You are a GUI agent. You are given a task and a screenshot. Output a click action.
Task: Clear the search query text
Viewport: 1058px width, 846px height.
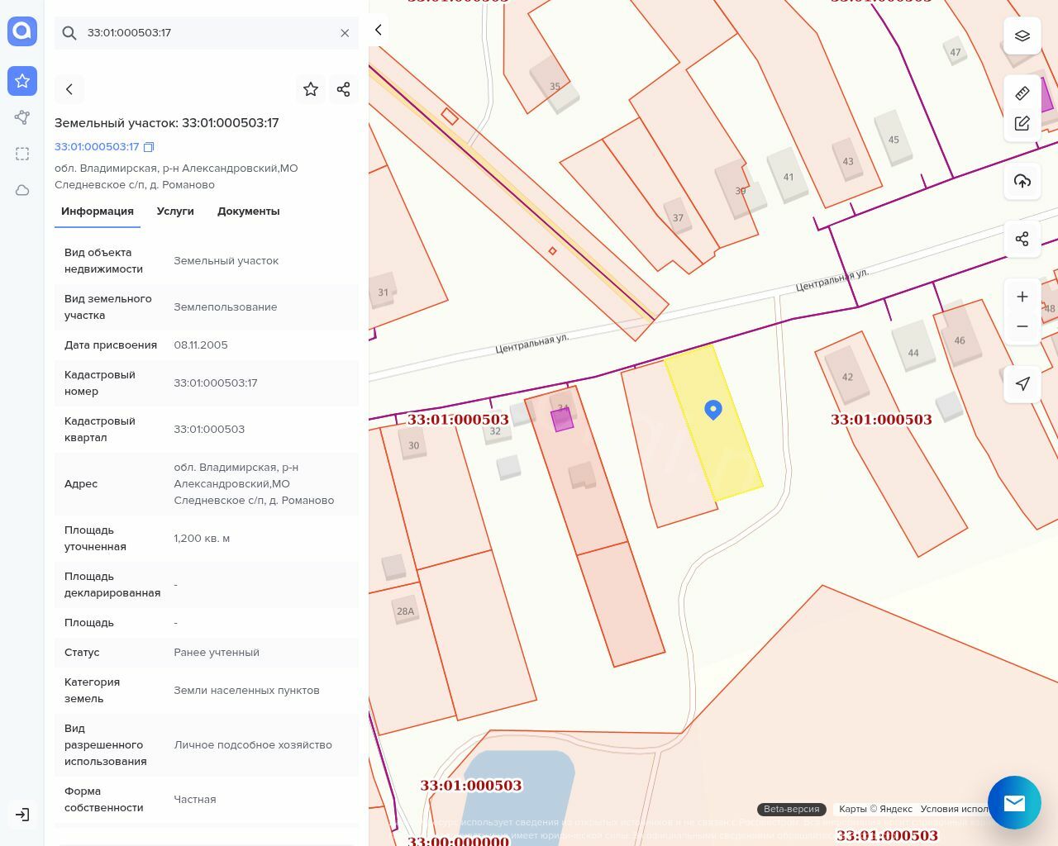point(345,33)
